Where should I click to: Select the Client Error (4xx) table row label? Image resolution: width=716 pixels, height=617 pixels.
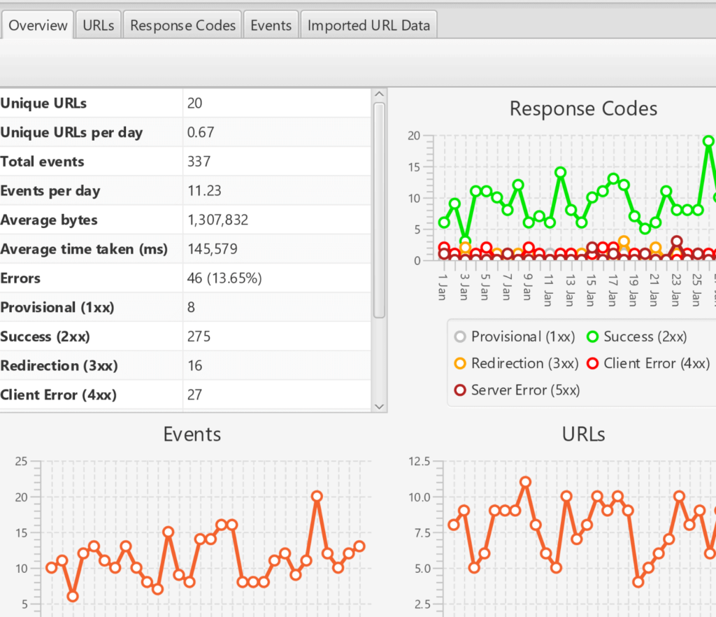click(x=59, y=395)
